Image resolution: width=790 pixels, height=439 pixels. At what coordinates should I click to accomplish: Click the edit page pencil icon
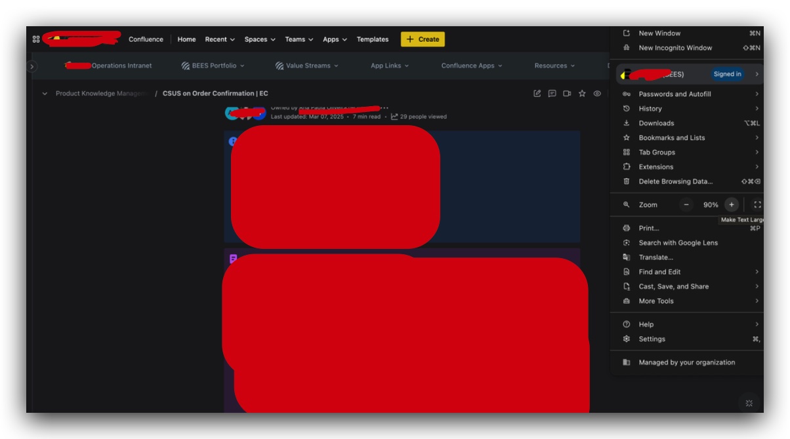537,94
